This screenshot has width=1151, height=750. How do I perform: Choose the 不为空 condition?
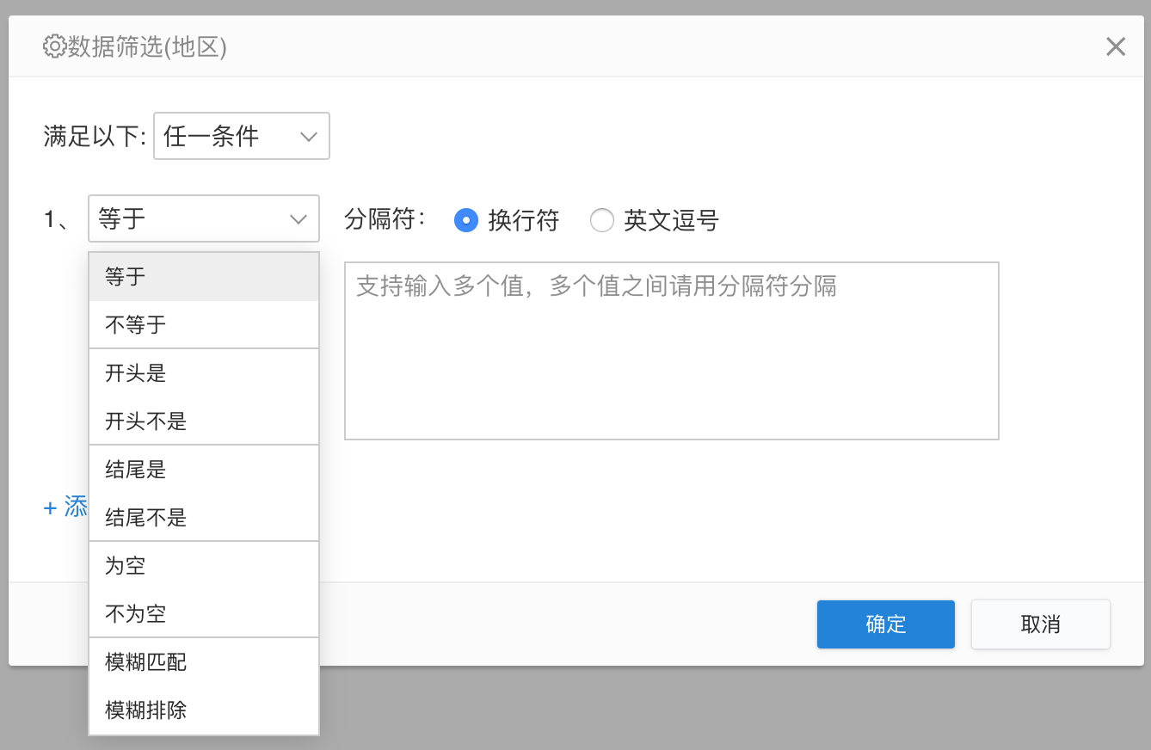[x=203, y=614]
